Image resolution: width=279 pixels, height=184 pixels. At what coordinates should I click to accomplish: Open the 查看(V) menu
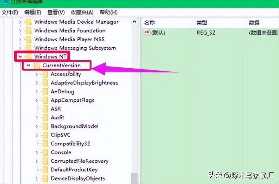[x=56, y=12]
